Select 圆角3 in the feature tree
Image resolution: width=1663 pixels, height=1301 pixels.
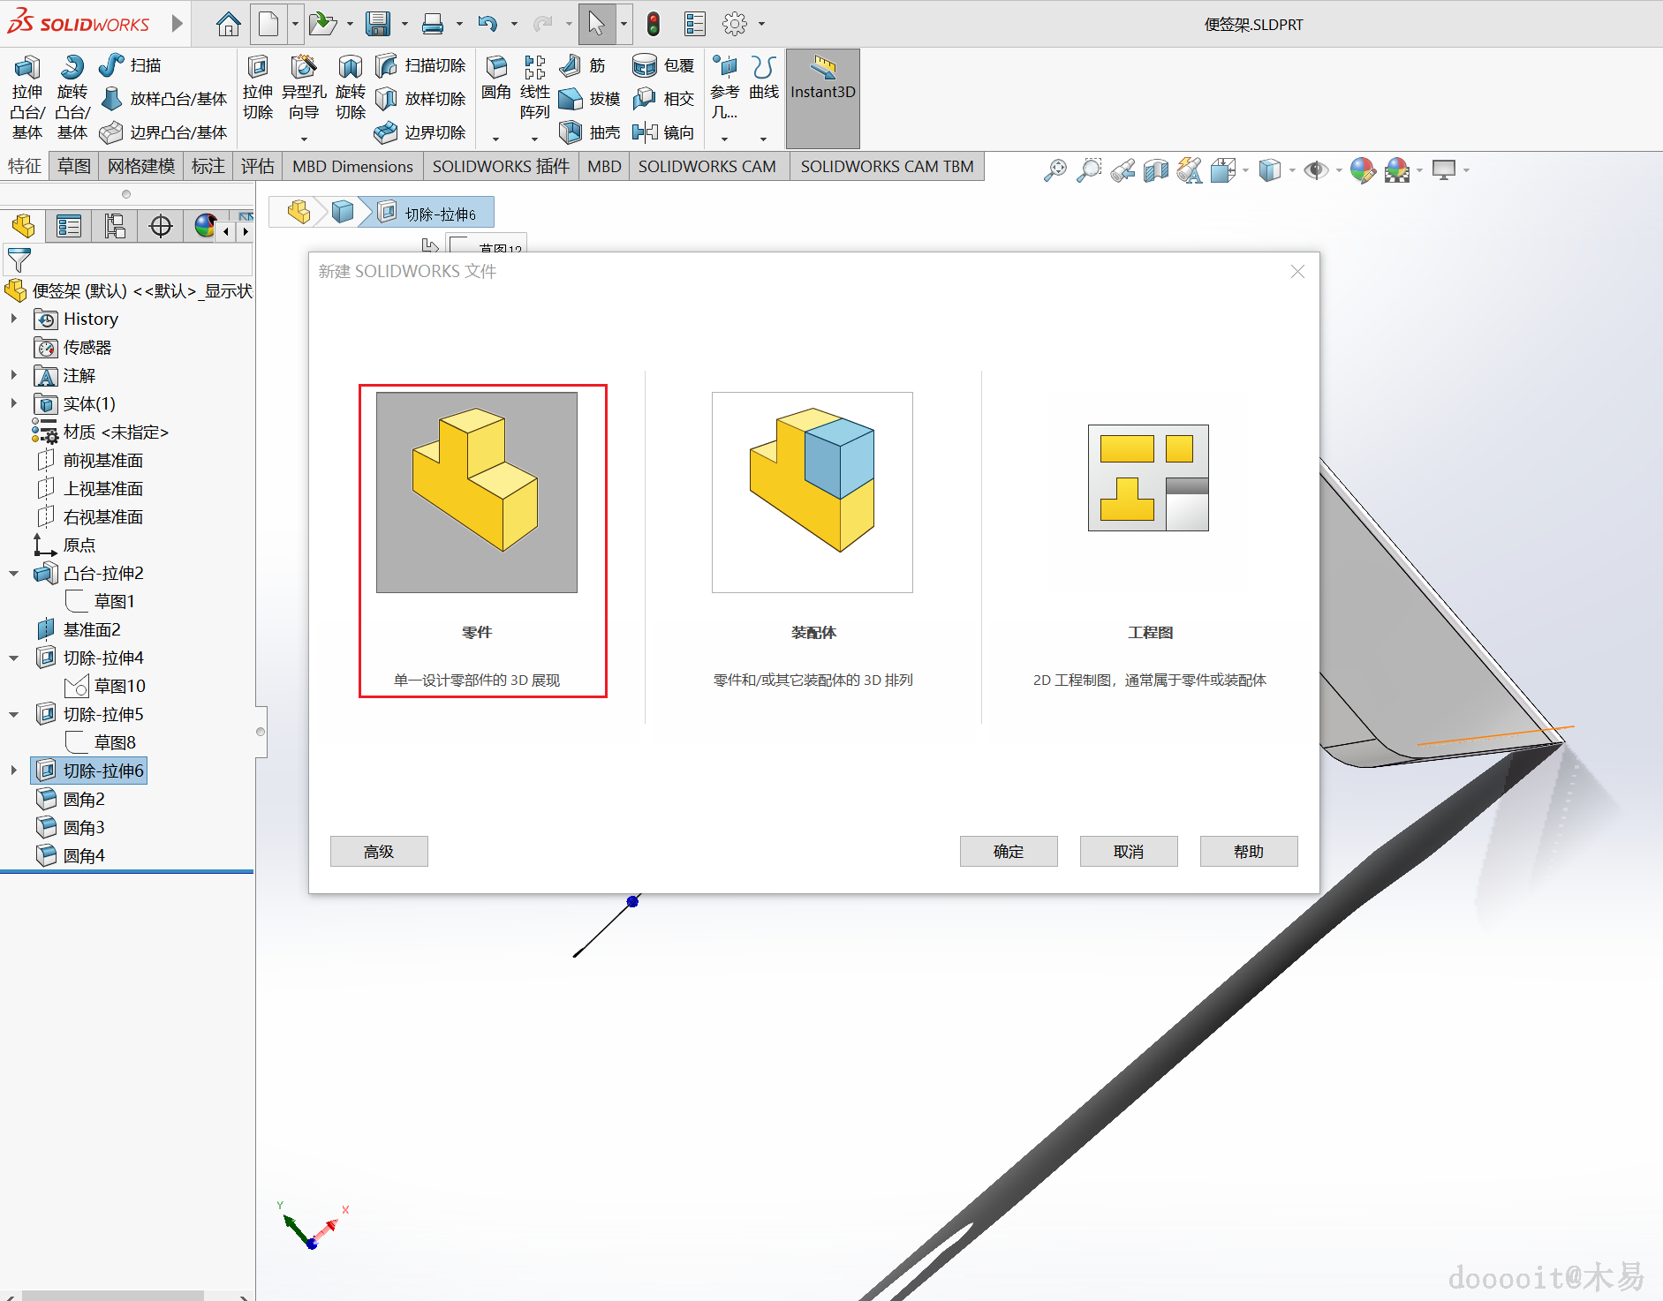pyautogui.click(x=84, y=827)
